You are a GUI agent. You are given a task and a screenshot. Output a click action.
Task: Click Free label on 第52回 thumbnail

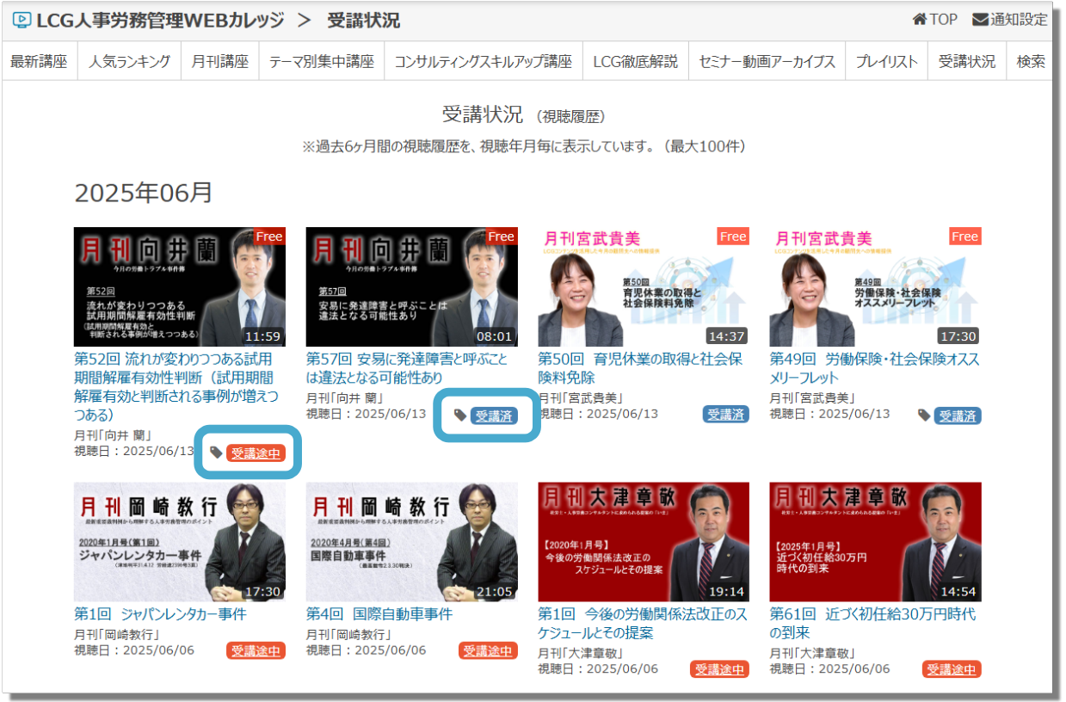click(x=269, y=236)
